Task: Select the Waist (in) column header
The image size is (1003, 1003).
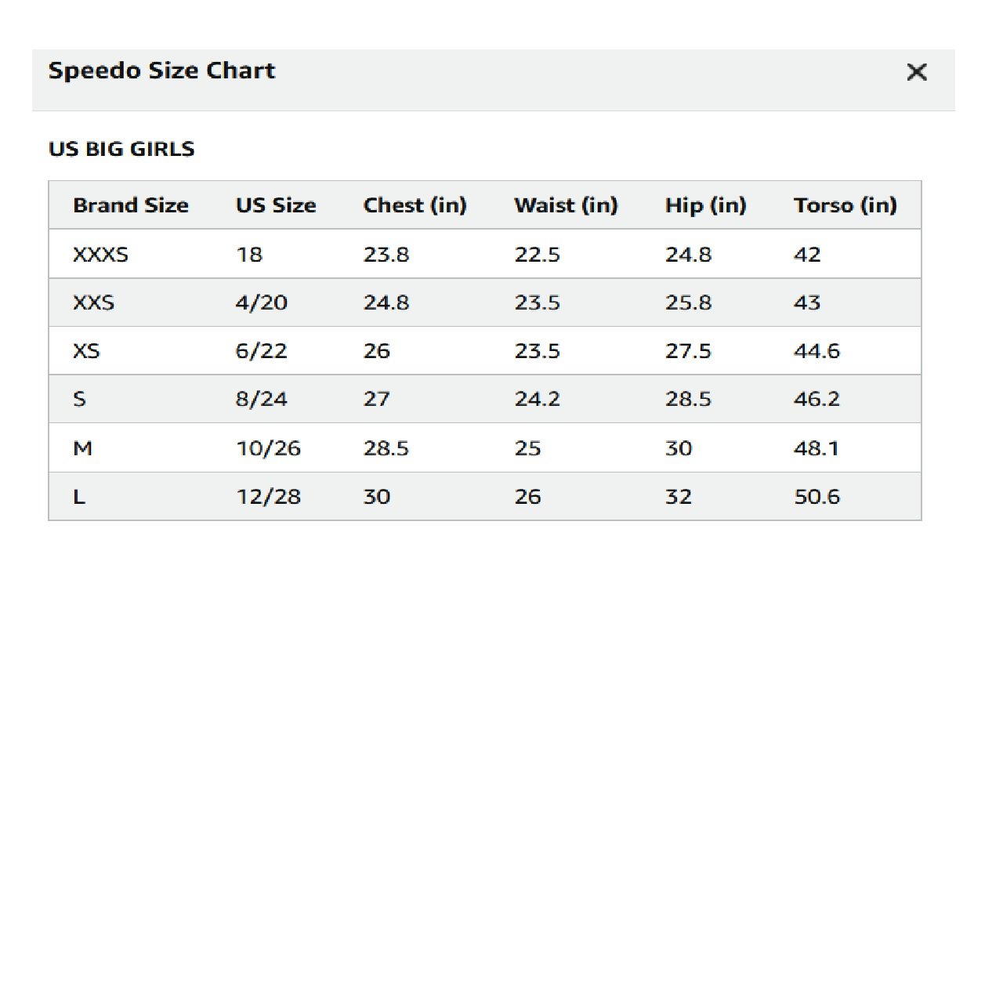Action: click(566, 205)
